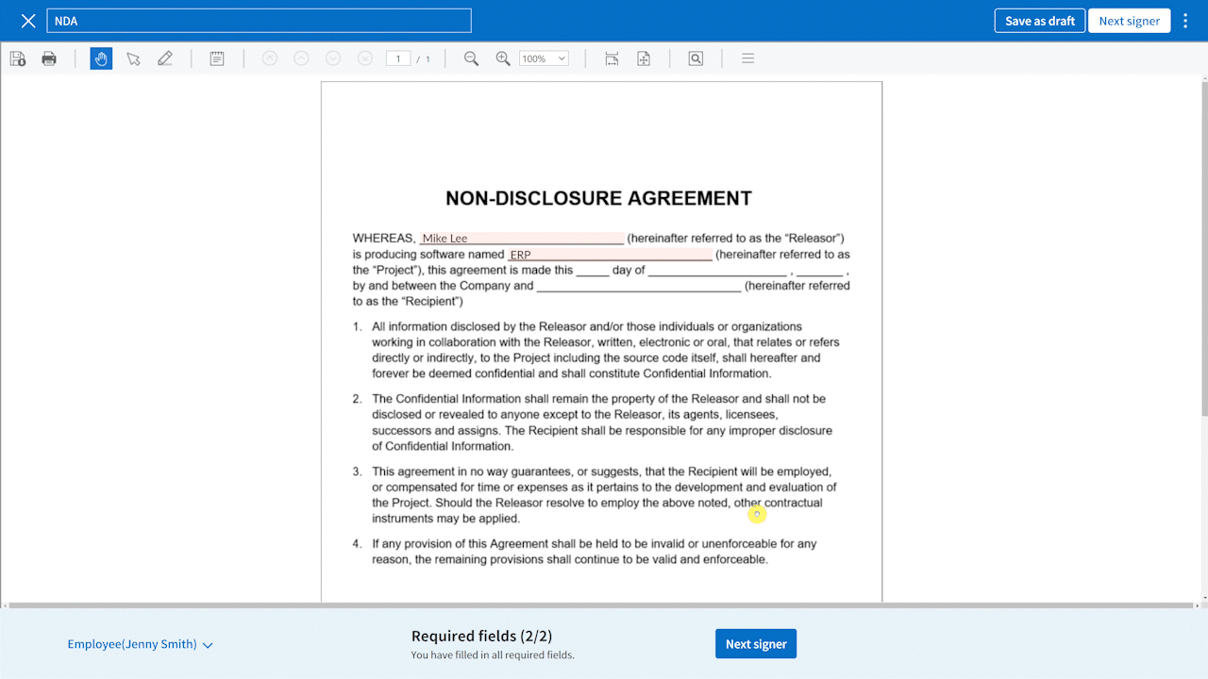
Task: Edit the NDA document title field
Action: [259, 21]
